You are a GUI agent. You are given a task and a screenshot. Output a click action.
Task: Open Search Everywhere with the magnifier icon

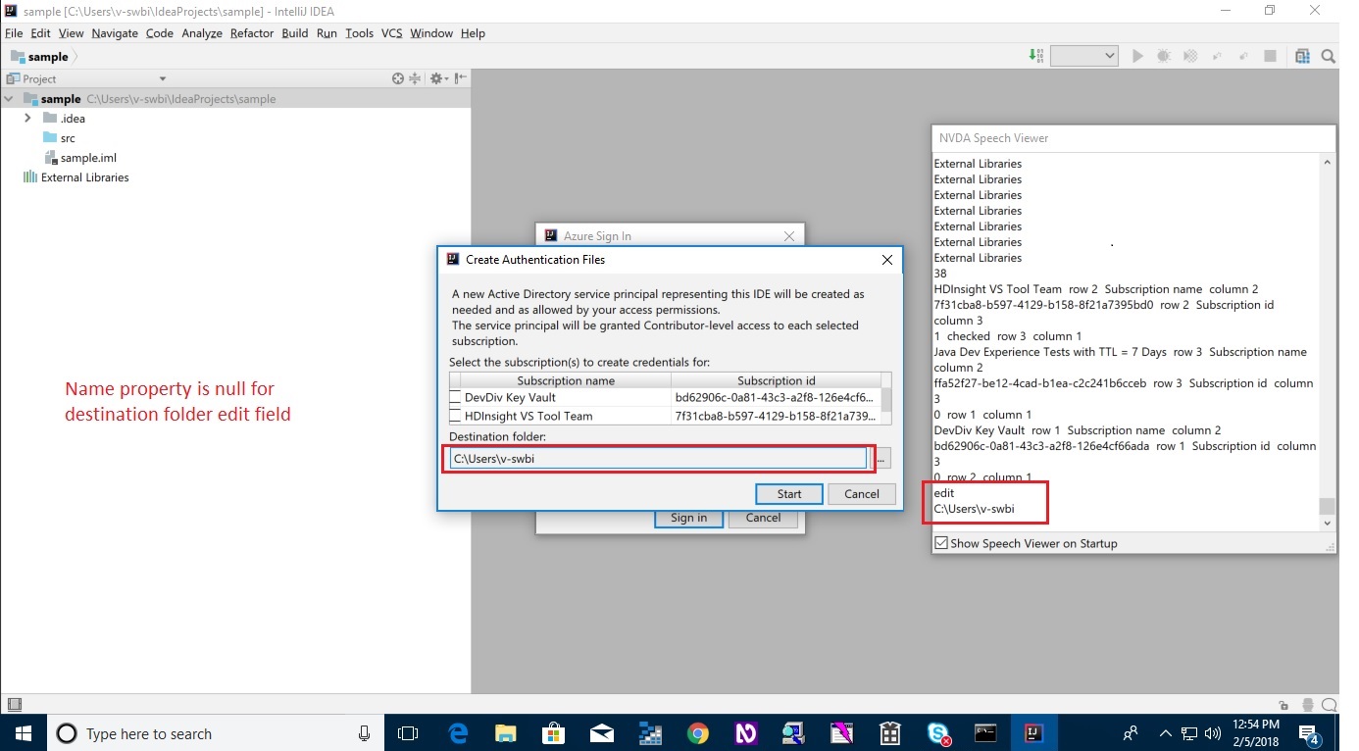pyautogui.click(x=1330, y=56)
